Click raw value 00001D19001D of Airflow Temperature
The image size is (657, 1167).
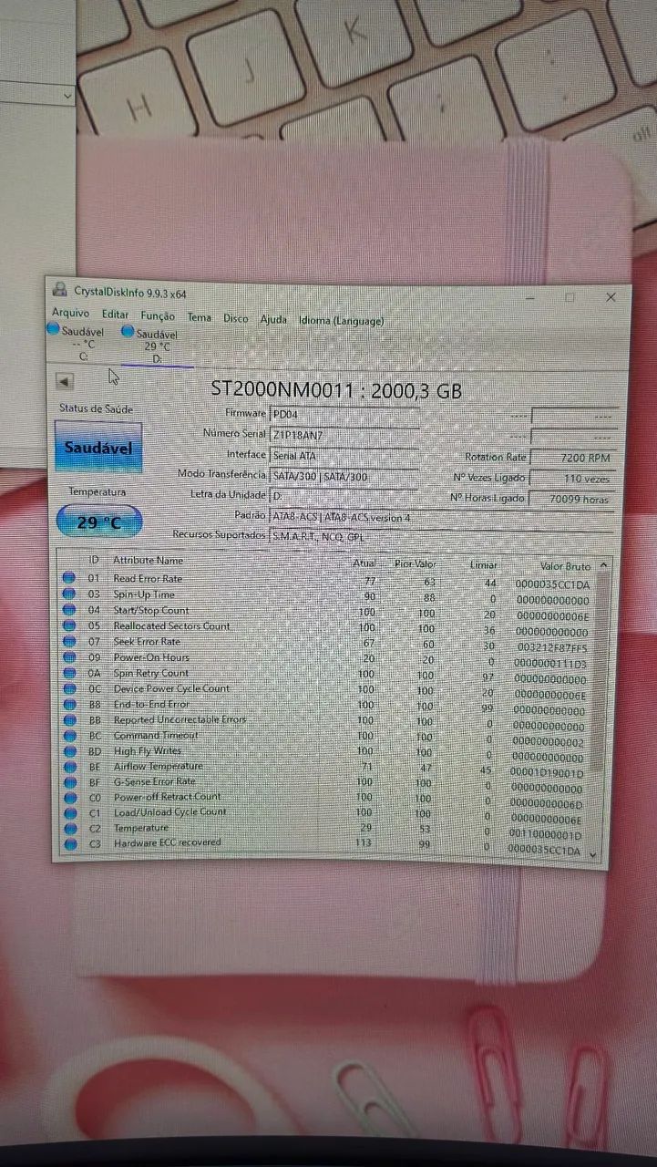(549, 773)
